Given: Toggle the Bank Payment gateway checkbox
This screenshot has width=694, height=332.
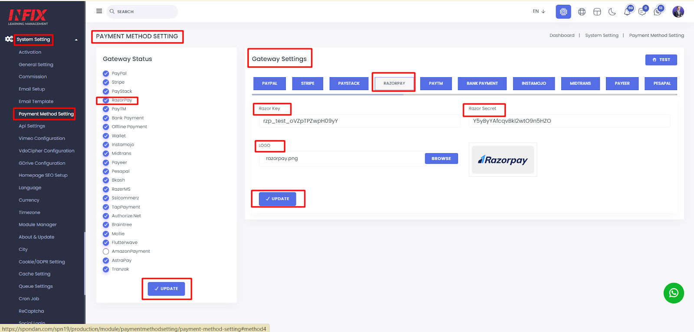Looking at the screenshot, I should (x=106, y=118).
